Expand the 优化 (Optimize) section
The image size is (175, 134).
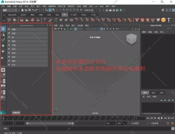click(x=28, y=53)
